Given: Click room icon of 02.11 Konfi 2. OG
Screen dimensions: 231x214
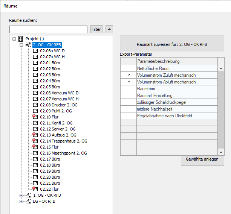Looking at the screenshot, I should pos(35,123).
